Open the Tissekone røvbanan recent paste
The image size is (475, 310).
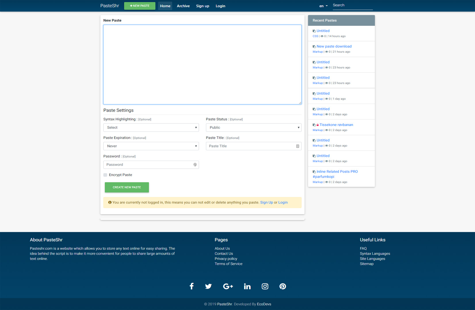coord(336,125)
